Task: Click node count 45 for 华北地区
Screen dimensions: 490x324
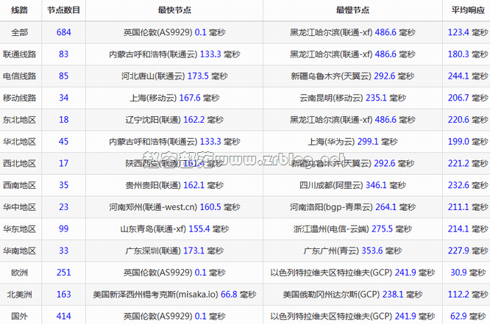Action: click(64, 141)
